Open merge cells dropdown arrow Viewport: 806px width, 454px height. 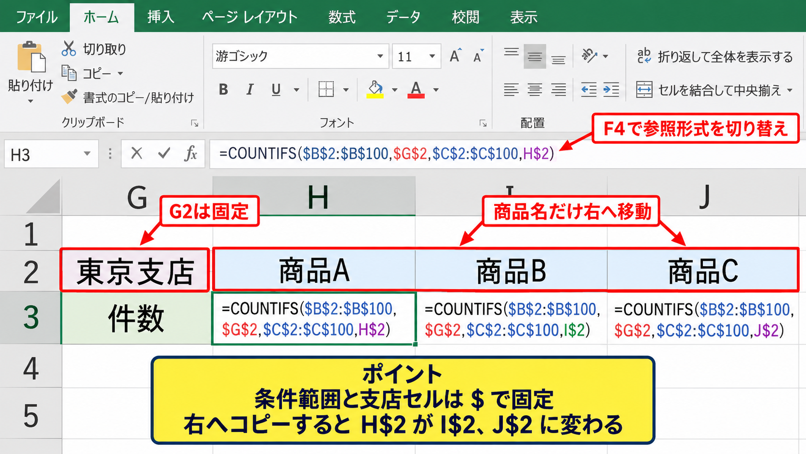[790, 90]
